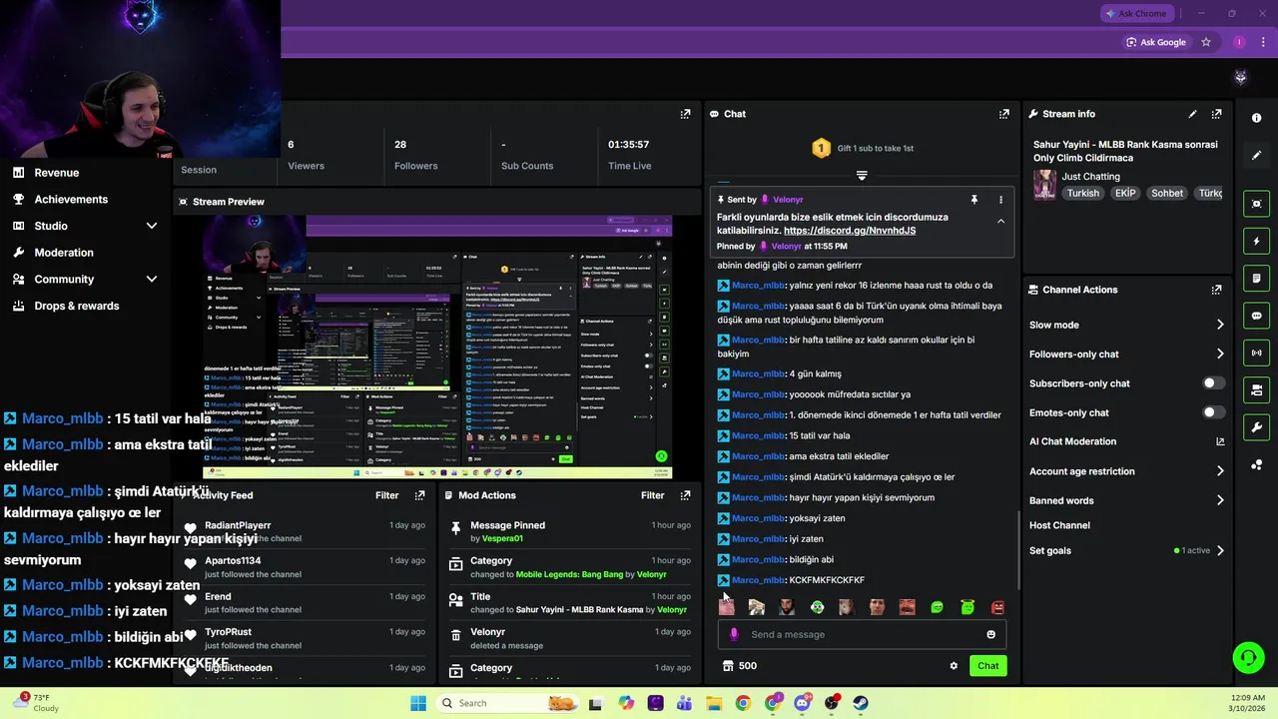Click the purple microphone icon in chat input

[734, 634]
